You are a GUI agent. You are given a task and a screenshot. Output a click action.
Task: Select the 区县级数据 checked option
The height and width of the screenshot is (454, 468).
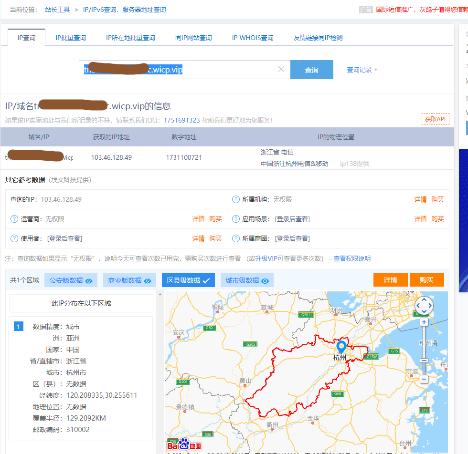[x=188, y=280]
